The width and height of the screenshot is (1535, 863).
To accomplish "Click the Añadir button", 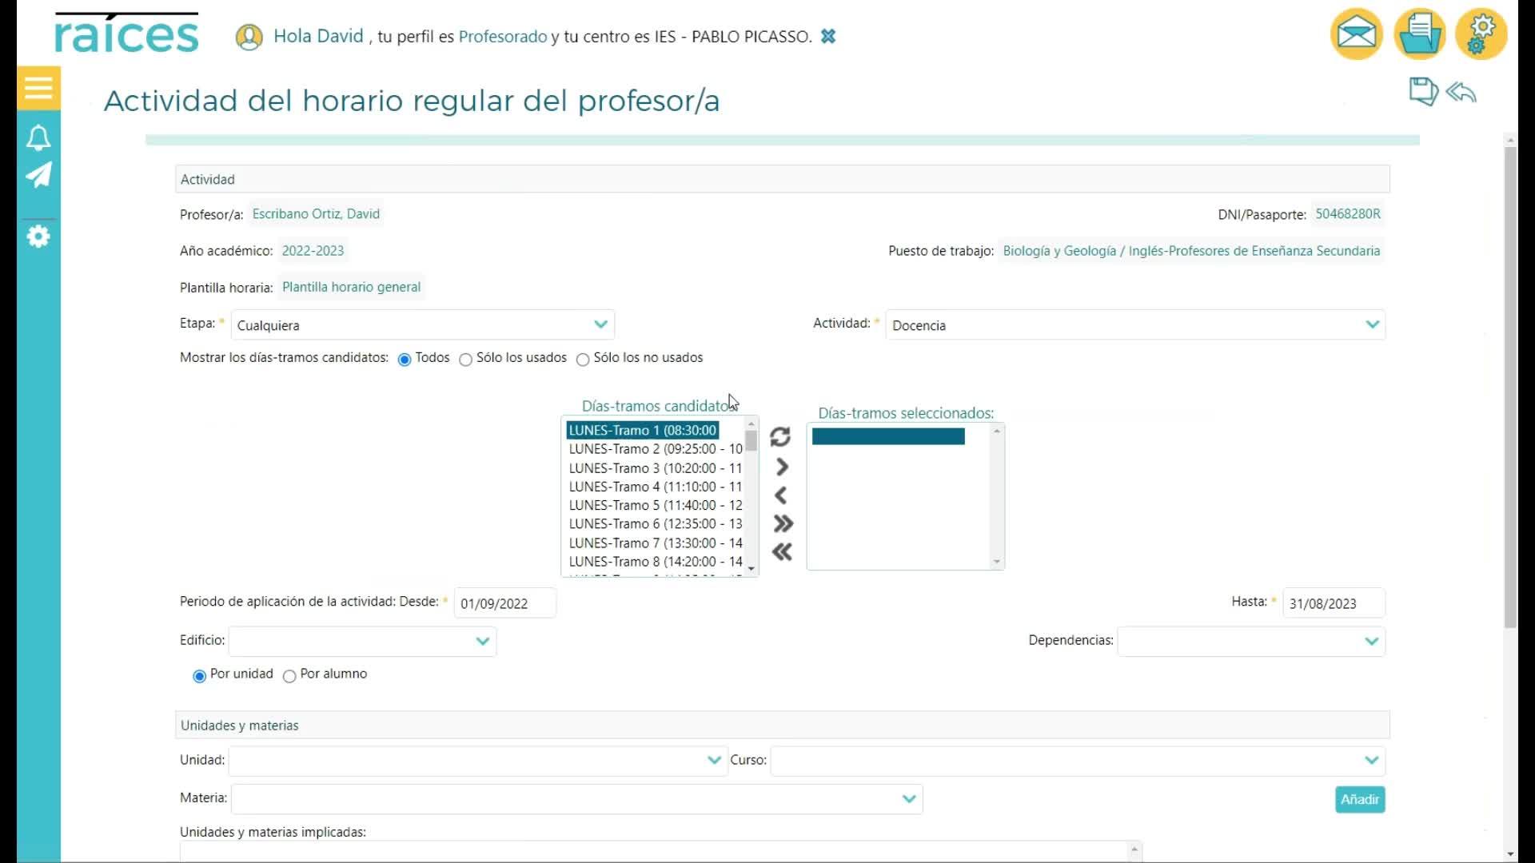I will click(x=1359, y=799).
